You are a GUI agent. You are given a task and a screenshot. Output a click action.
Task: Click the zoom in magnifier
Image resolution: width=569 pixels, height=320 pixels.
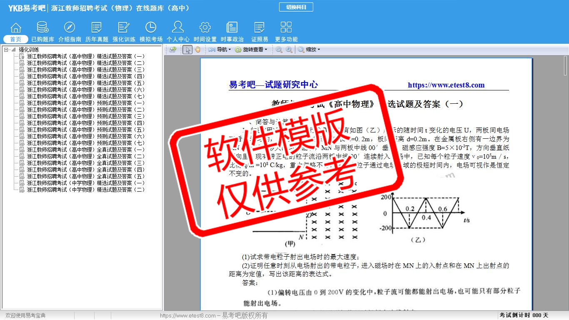pyautogui.click(x=289, y=50)
